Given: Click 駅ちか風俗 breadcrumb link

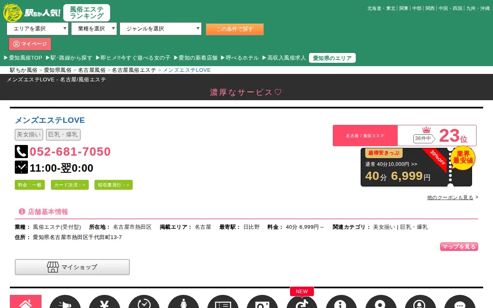Looking at the screenshot, I should (24, 70).
